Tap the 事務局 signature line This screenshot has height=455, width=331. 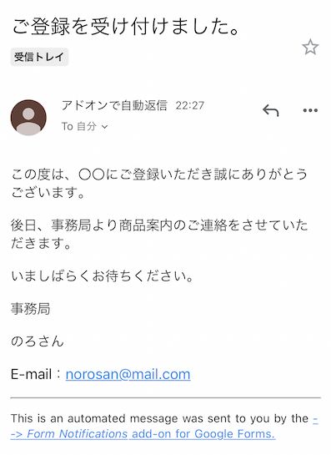[x=31, y=309]
